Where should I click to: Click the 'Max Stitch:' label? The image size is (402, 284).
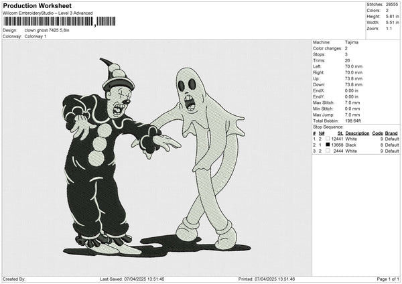click(x=324, y=102)
